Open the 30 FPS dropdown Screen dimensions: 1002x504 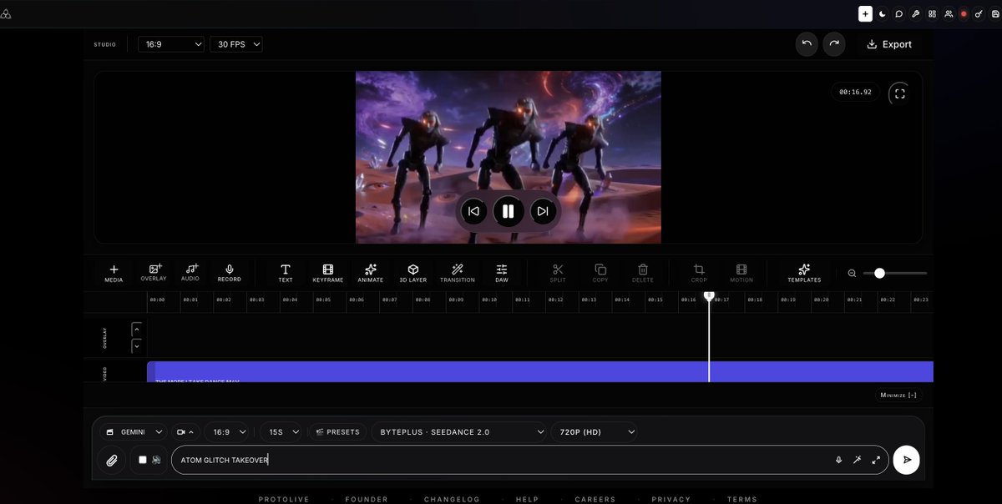point(236,44)
